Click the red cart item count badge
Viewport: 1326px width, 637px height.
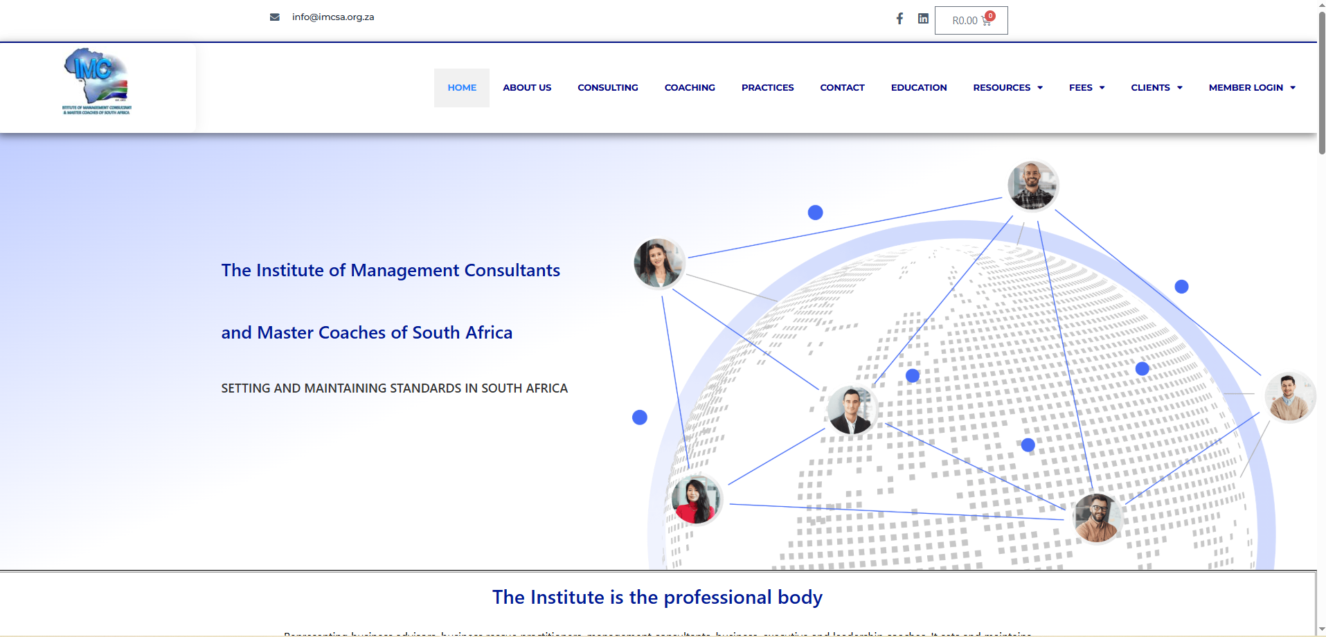click(990, 16)
